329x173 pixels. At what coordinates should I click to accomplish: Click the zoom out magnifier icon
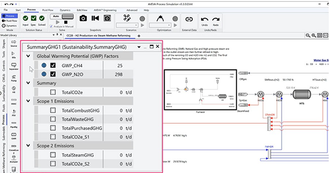[308, 35]
